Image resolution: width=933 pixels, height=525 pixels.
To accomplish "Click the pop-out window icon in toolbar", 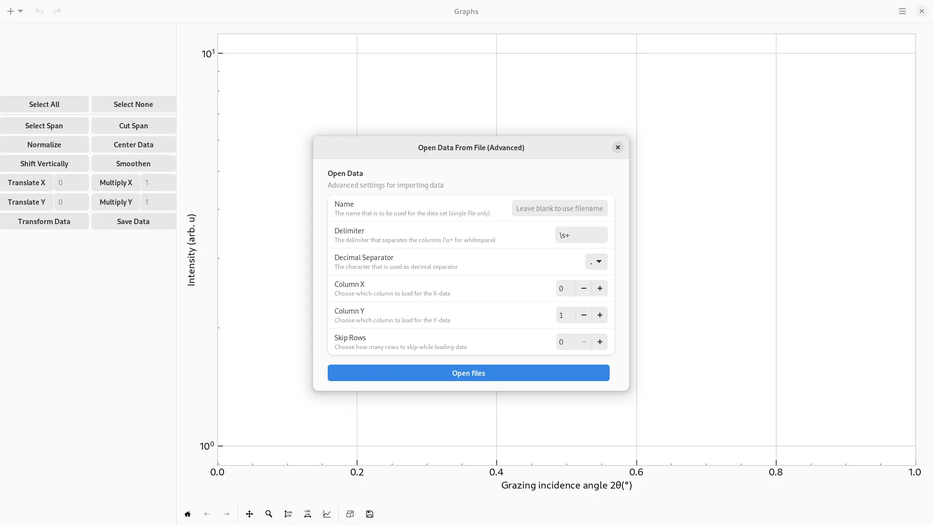I will click(350, 514).
